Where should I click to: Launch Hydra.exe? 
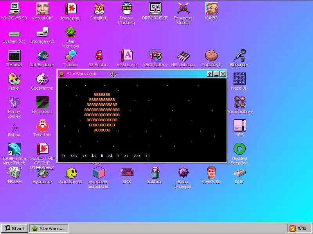42,176
